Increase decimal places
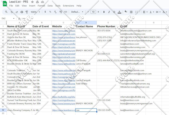Viewport: 169px width, 115px height. tap(60, 12)
